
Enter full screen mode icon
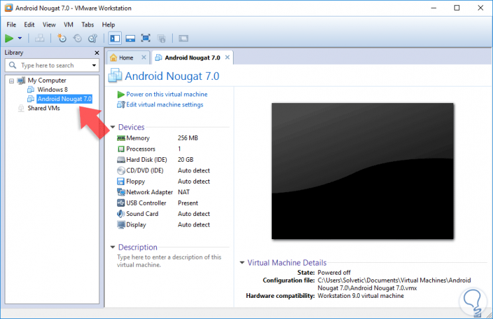146,38
